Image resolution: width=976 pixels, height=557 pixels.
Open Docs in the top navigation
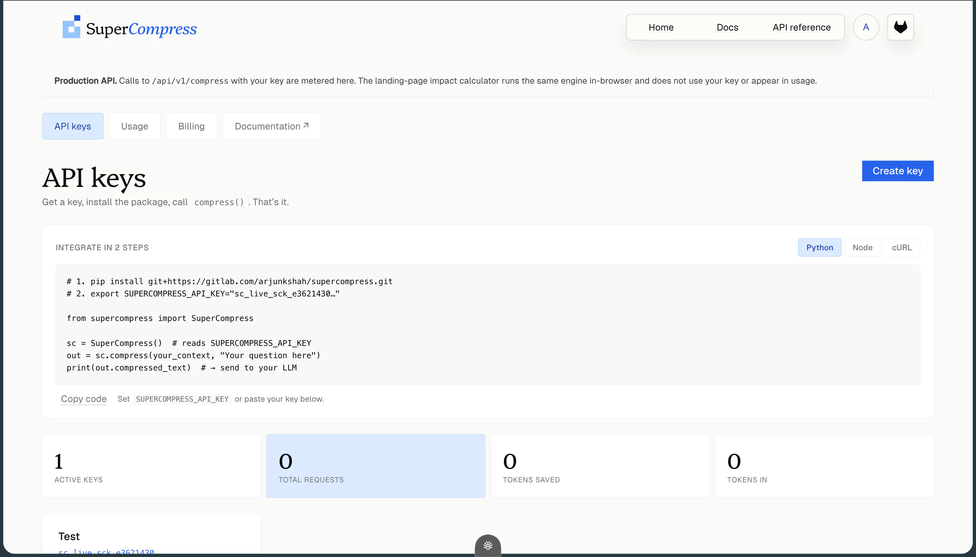pyautogui.click(x=727, y=28)
